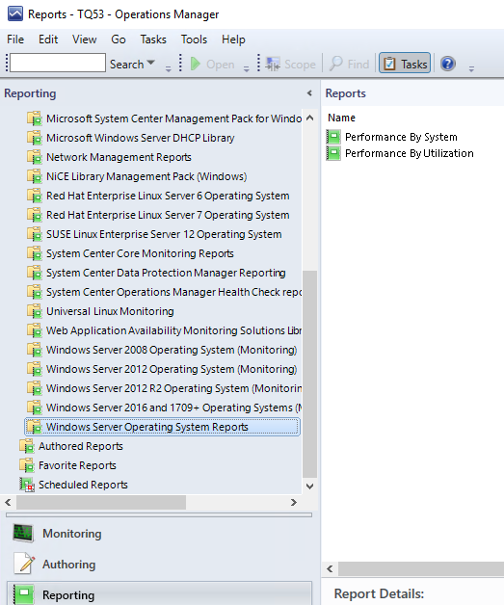
Task: Select the Performance By Utilization report icon
Action: (x=333, y=153)
